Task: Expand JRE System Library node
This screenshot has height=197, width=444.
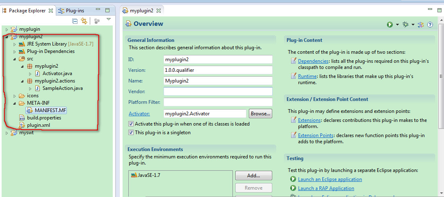Action: pyautogui.click(x=15, y=44)
